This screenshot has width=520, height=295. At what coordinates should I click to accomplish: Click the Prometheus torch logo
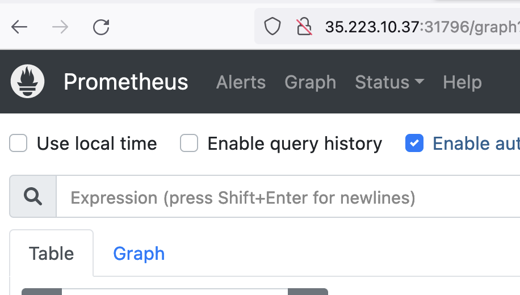tap(28, 82)
